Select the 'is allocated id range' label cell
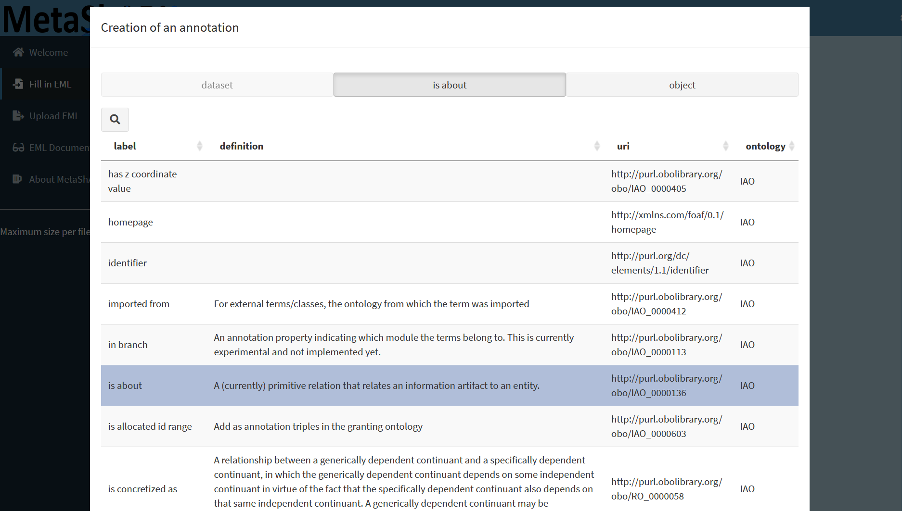 154,426
